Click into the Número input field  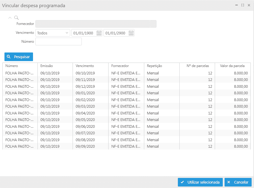pos(58,42)
